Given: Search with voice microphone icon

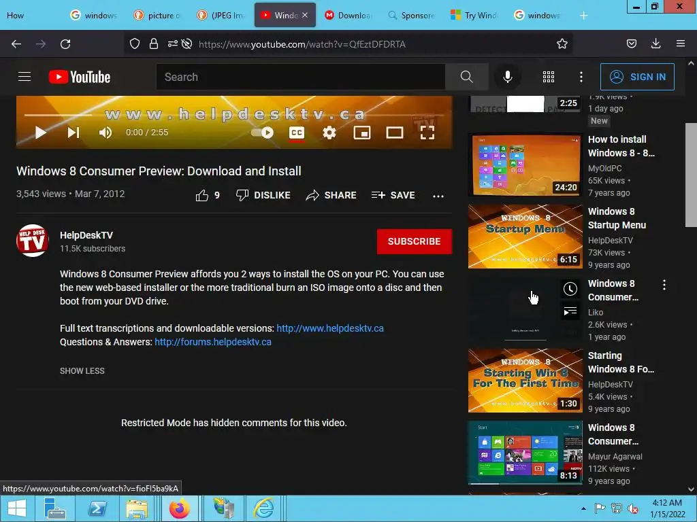Looking at the screenshot, I should coord(507,77).
